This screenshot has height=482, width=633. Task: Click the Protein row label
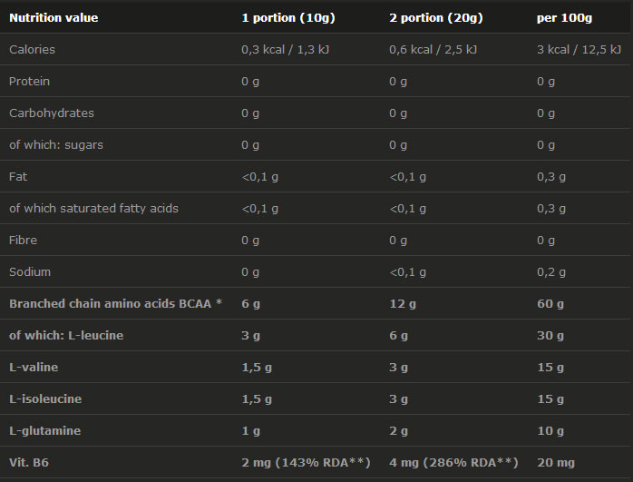click(x=29, y=81)
